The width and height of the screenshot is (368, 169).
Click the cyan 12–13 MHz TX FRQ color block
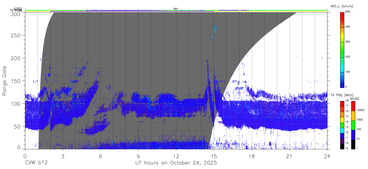342,130
